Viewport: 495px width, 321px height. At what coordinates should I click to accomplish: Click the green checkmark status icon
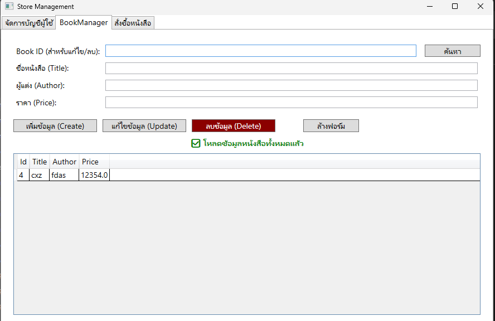(196, 144)
